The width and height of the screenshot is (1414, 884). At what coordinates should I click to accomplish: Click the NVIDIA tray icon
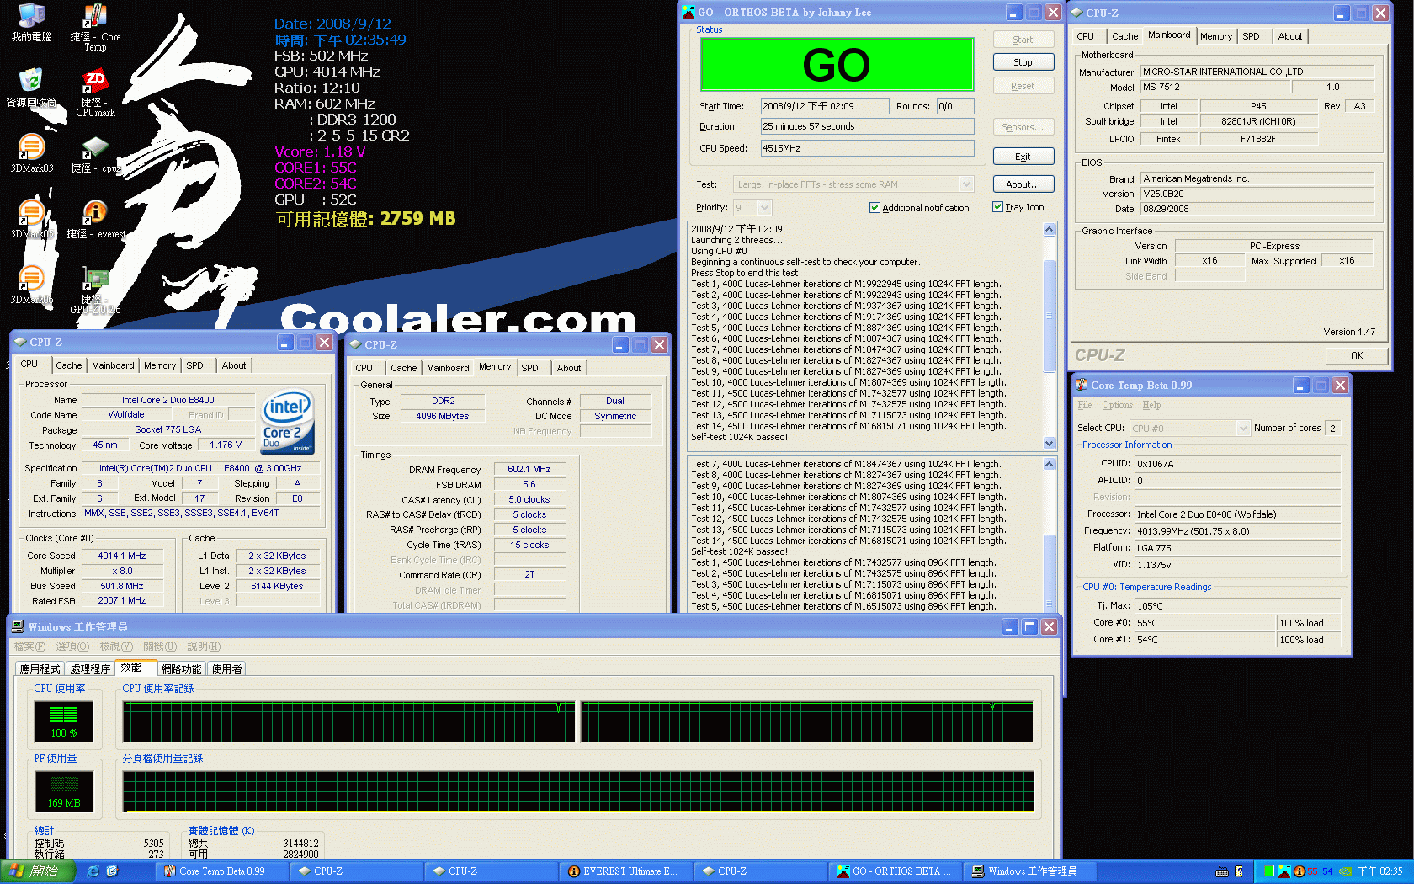(1345, 871)
